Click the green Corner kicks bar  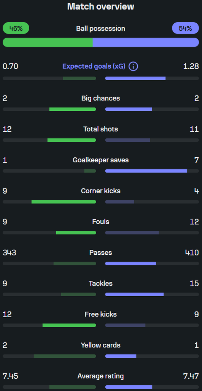point(64,202)
